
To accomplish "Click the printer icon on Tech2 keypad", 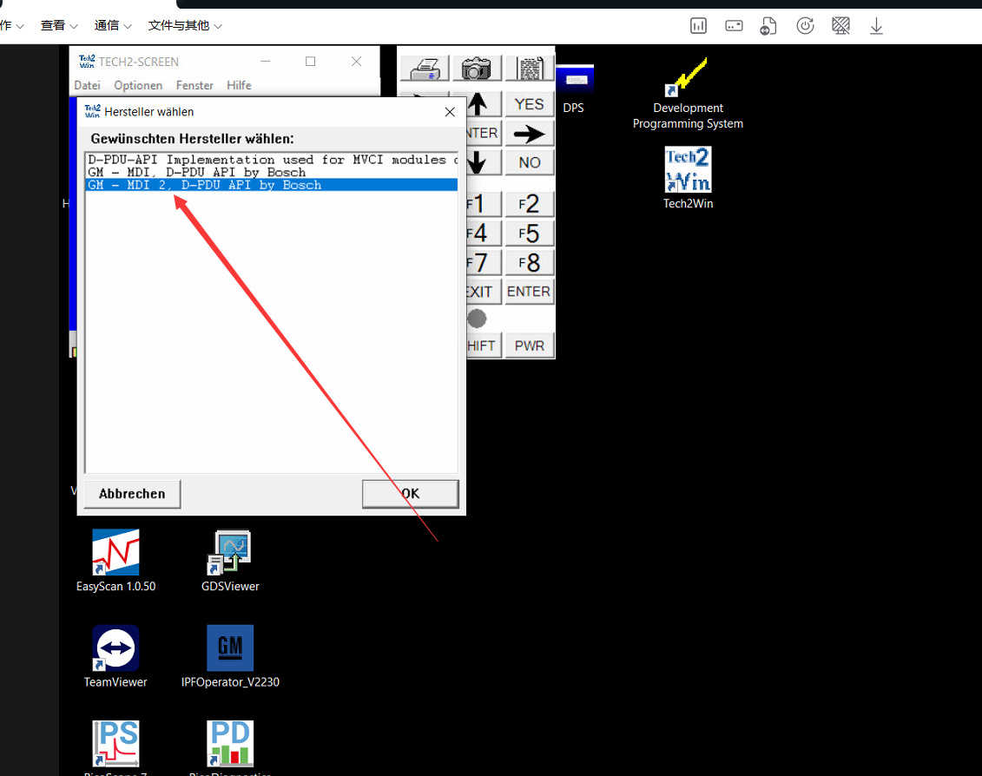I will pyautogui.click(x=425, y=69).
